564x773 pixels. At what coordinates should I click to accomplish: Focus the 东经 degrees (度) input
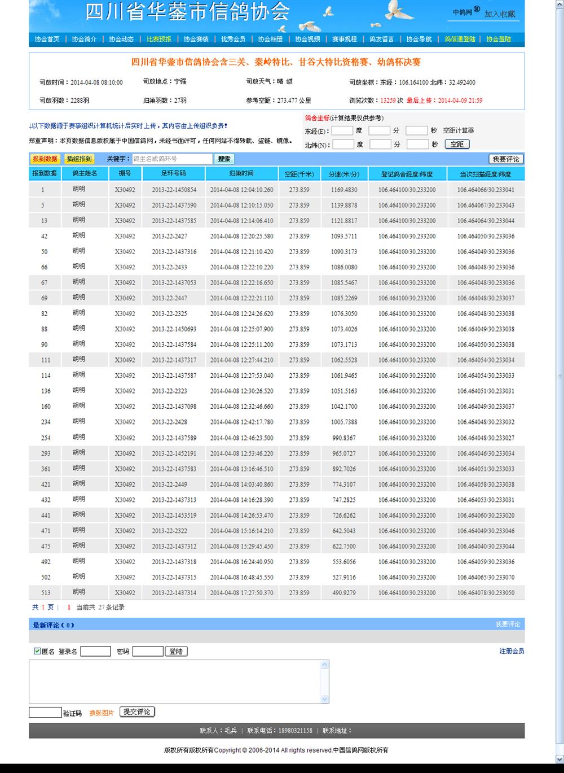342,130
